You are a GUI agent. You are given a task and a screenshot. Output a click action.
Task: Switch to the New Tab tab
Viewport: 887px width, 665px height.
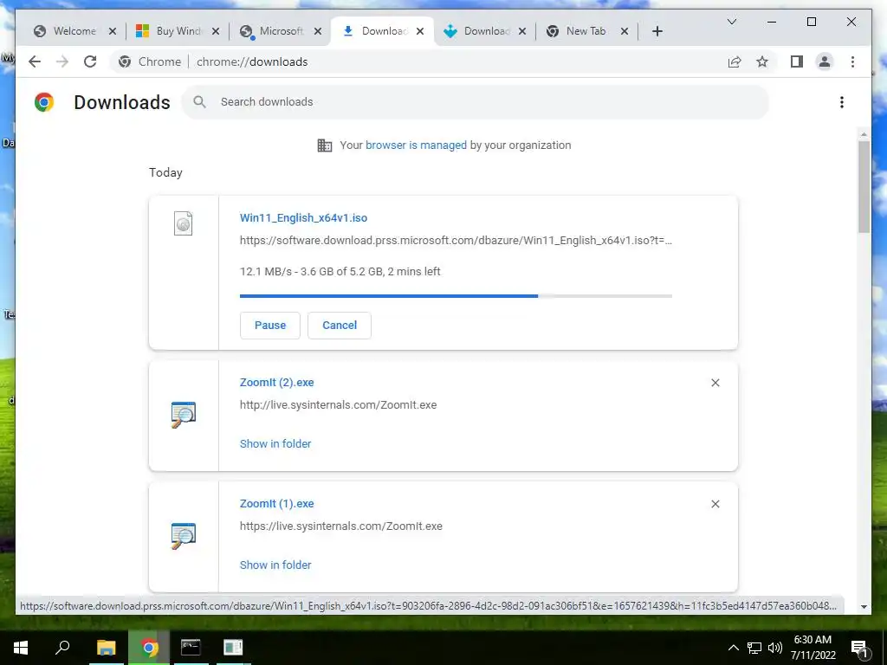[586, 31]
